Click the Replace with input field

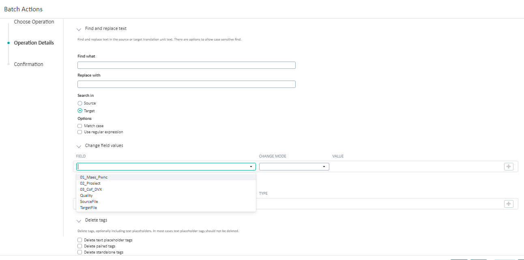pyautogui.click(x=187, y=84)
